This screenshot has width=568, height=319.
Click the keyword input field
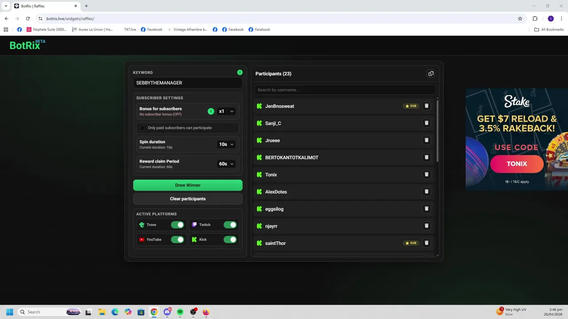(188, 83)
